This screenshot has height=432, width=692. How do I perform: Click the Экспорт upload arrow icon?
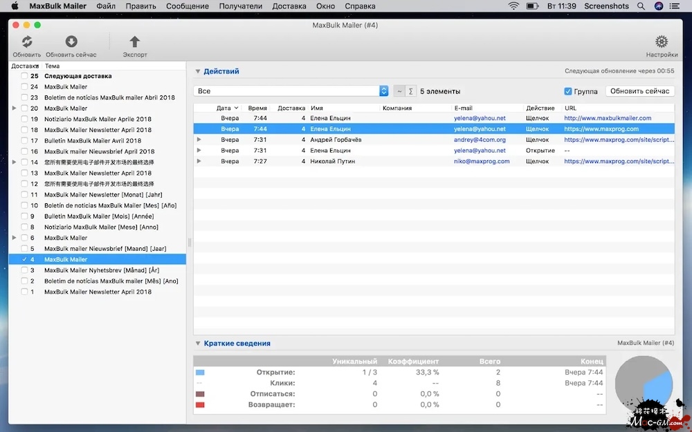(135, 42)
